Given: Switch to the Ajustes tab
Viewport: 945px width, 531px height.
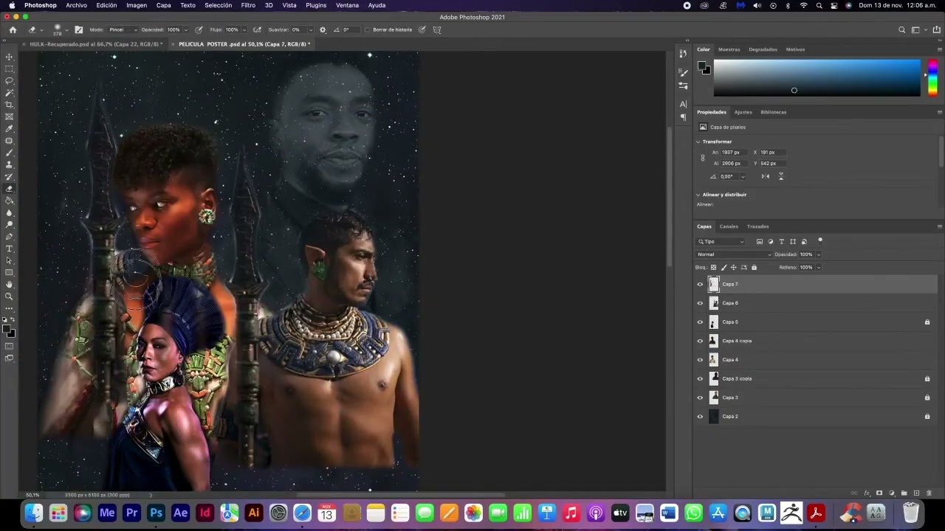Looking at the screenshot, I should tap(743, 112).
